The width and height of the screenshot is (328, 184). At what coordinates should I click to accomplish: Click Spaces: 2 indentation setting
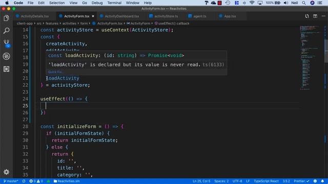[221, 181]
